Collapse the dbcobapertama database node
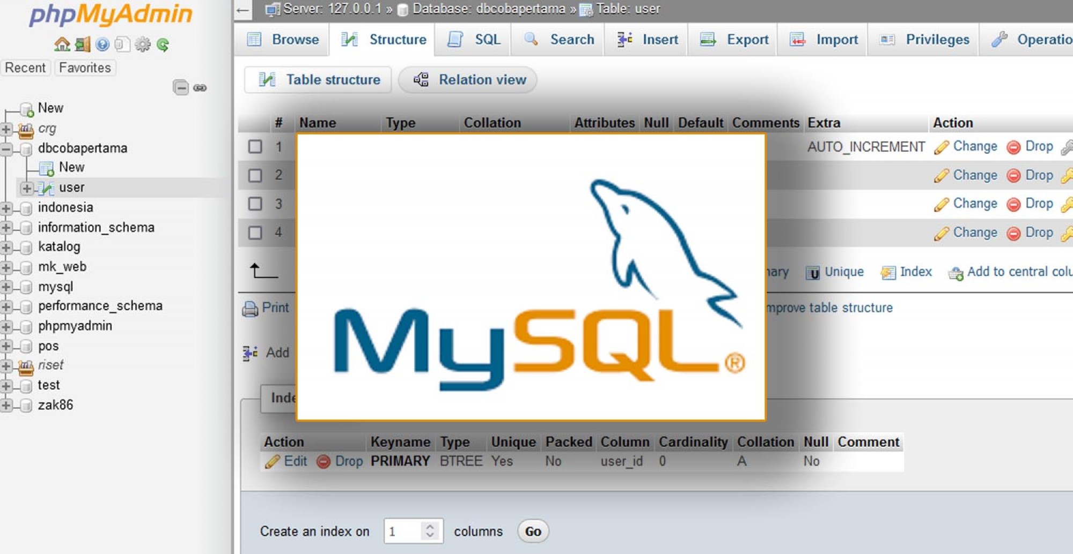Viewport: 1073px width, 554px height. pos(6,148)
